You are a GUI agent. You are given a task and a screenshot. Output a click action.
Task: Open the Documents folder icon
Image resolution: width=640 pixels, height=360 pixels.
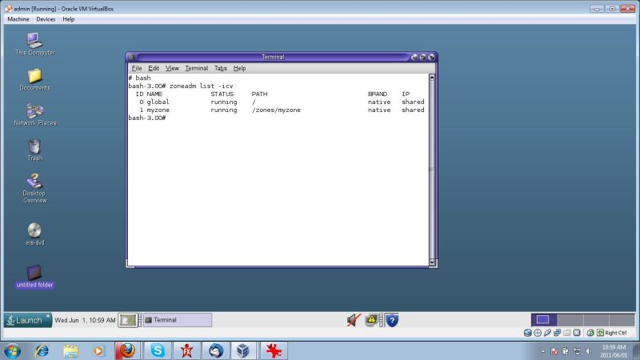34,76
